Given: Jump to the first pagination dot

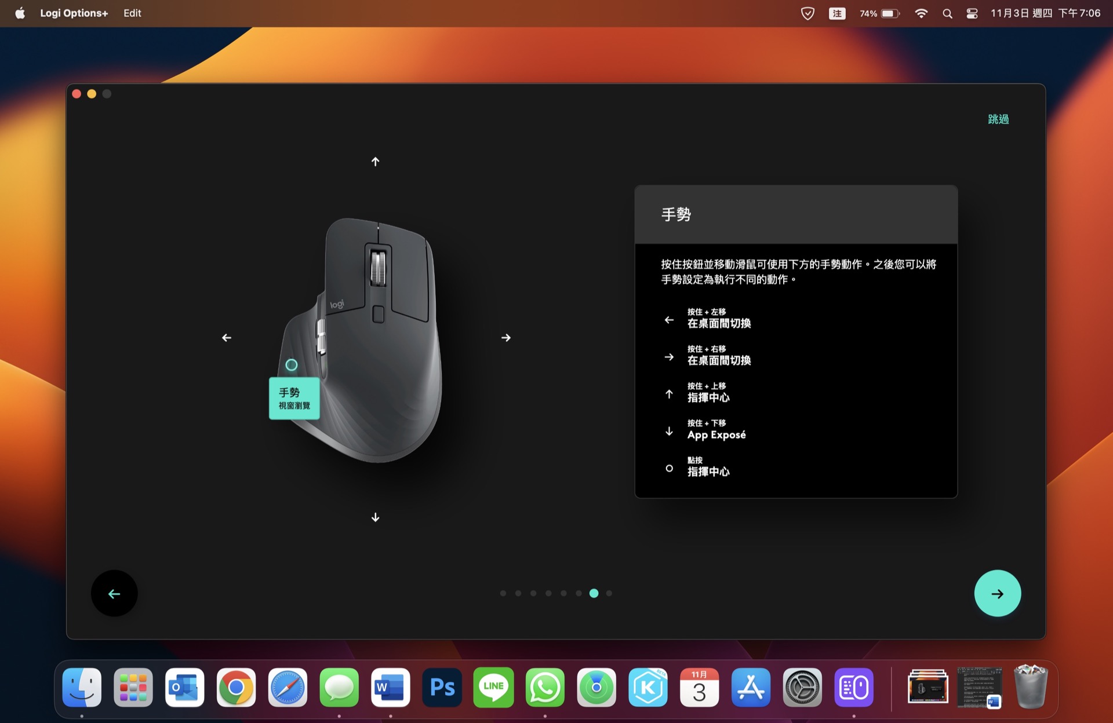Looking at the screenshot, I should pos(503,593).
